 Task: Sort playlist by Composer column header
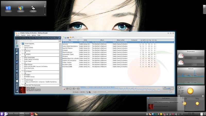click(134, 40)
